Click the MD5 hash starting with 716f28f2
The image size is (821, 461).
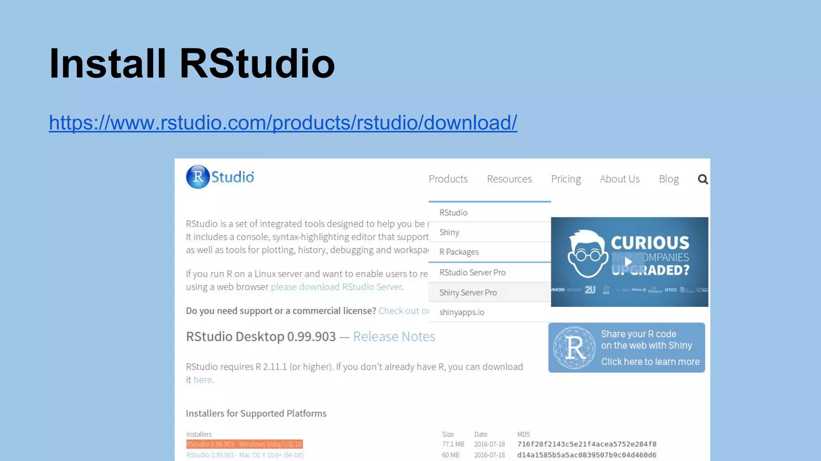click(586, 444)
